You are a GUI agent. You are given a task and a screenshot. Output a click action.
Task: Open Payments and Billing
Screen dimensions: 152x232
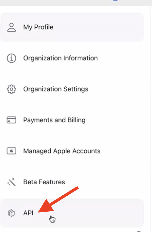coord(72,120)
